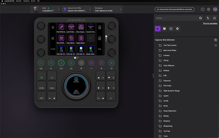Select the keyboard icon square button
This screenshot has height=138, width=219.
pos(42,96)
